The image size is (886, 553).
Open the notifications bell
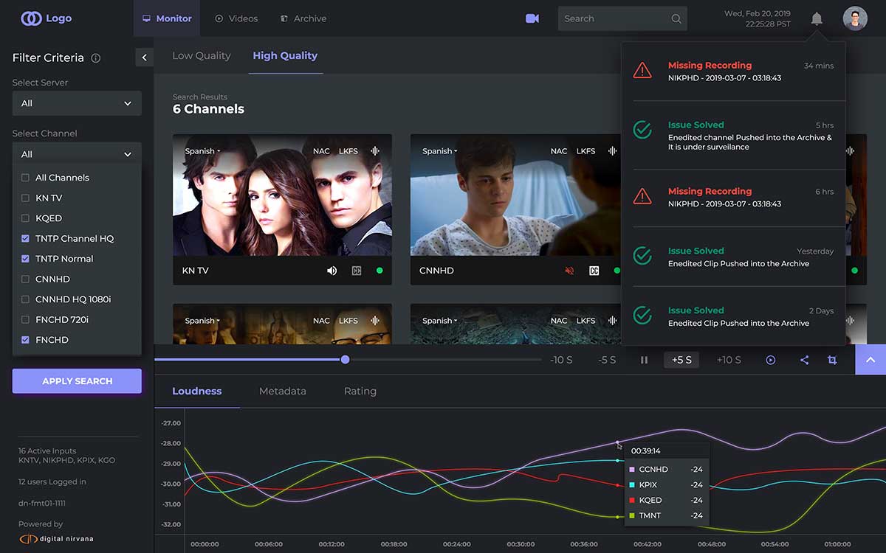pyautogui.click(x=817, y=18)
